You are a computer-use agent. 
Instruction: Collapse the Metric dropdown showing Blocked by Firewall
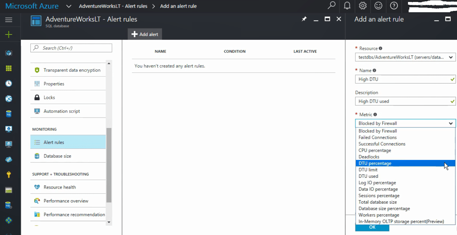click(405, 123)
